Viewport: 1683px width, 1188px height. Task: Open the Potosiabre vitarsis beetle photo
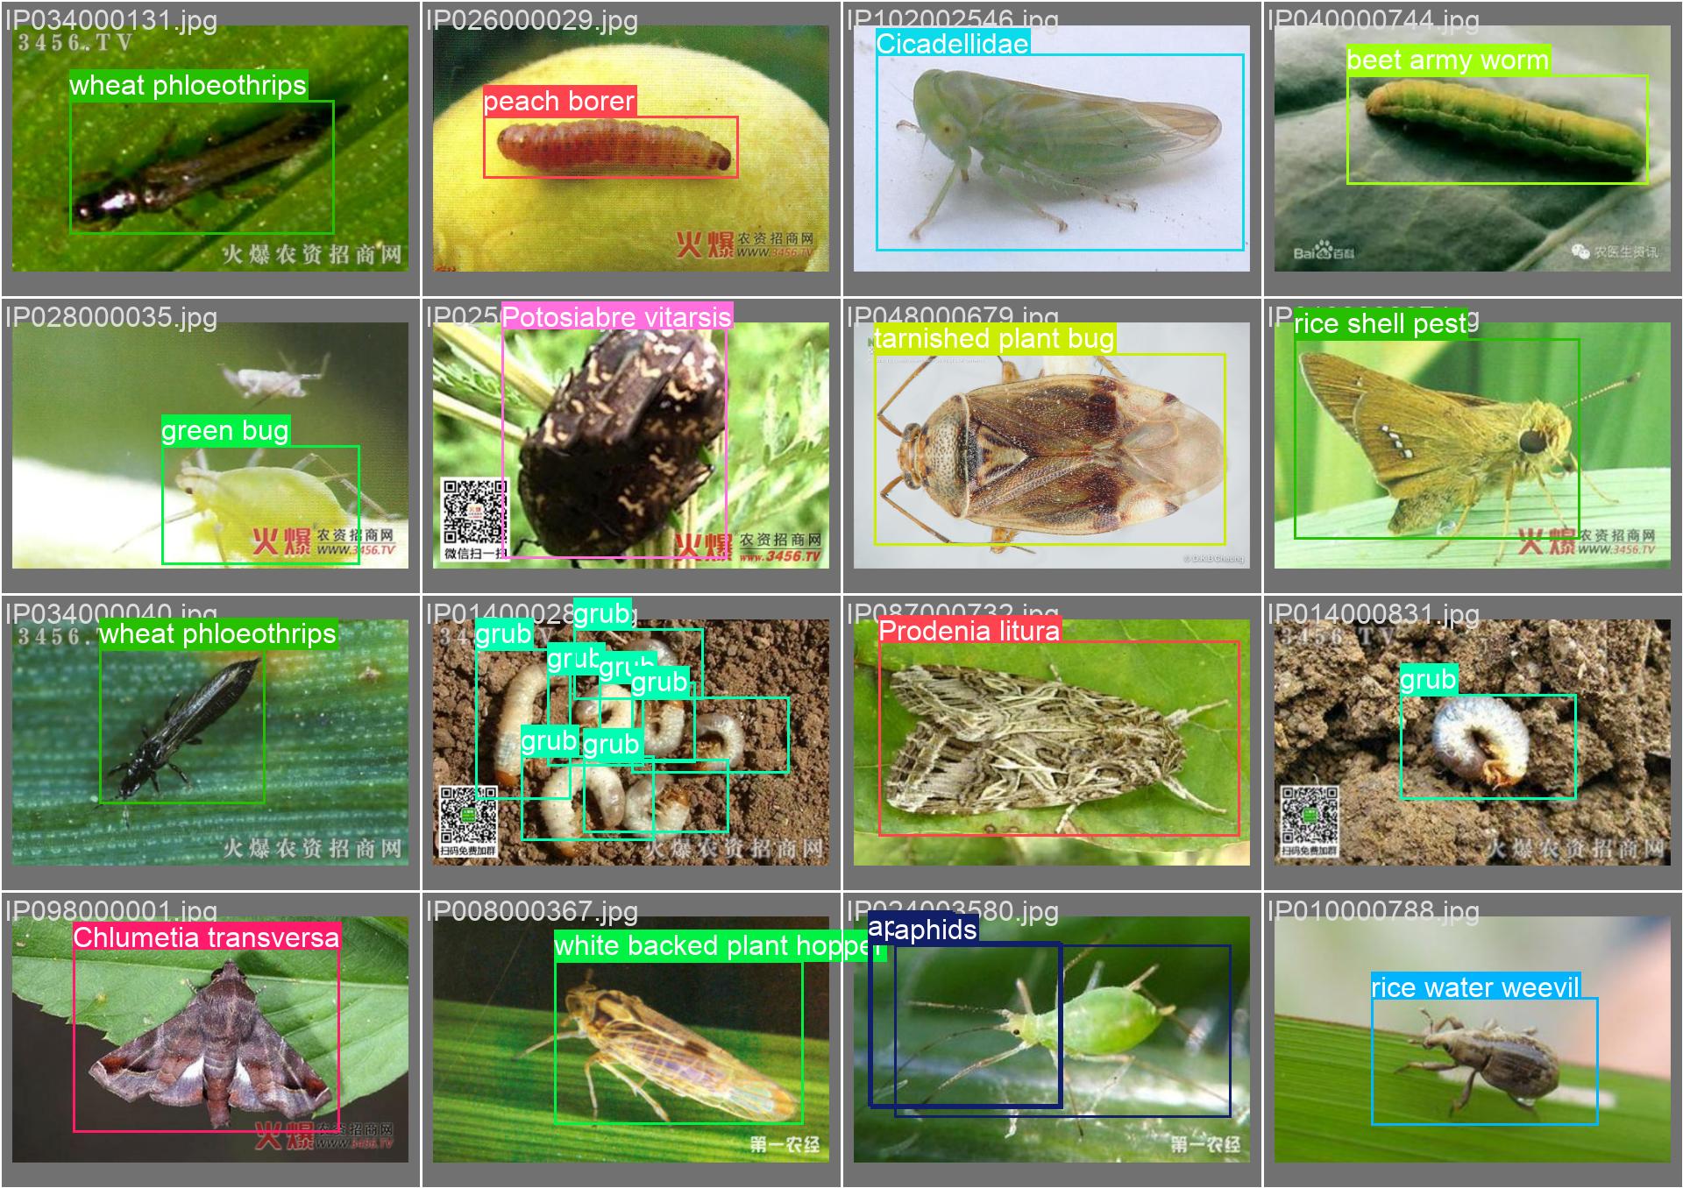click(631, 445)
